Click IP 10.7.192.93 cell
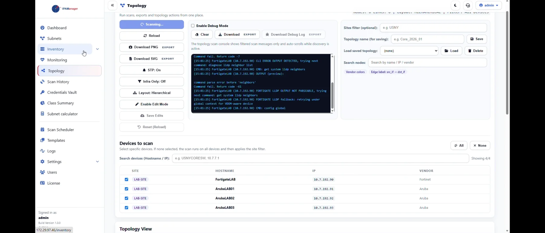This screenshot has height=233, width=545. [x=324, y=208]
